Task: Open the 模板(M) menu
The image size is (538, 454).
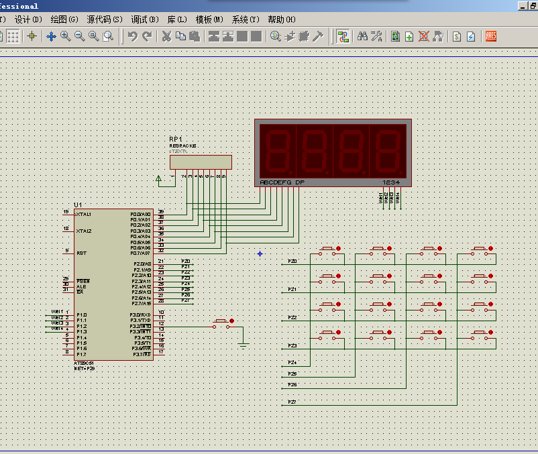Action: [209, 19]
